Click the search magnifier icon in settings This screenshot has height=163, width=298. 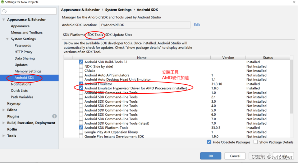[4, 11]
